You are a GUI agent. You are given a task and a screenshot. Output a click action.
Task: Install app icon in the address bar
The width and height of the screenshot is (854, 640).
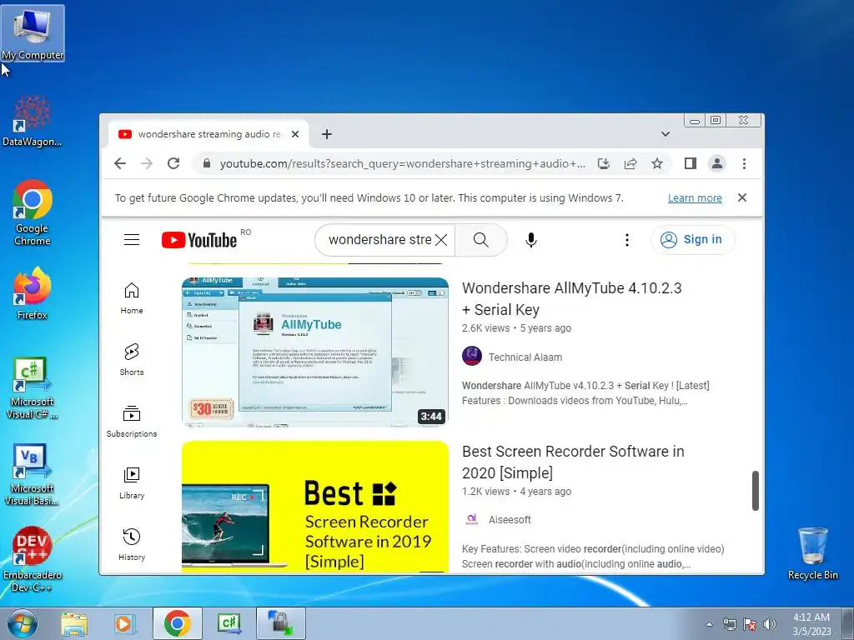click(604, 163)
